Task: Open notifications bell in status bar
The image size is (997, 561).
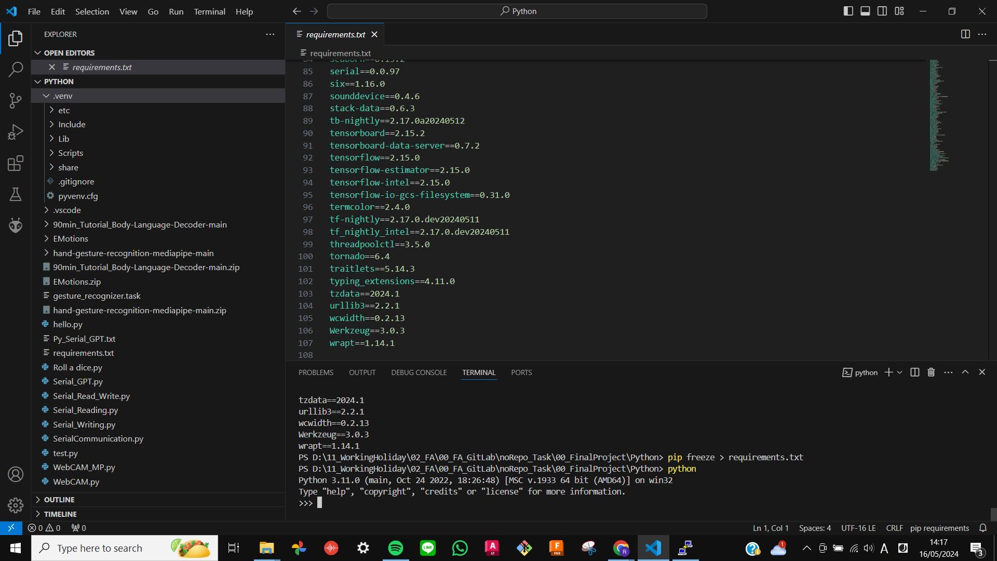Action: tap(982, 528)
